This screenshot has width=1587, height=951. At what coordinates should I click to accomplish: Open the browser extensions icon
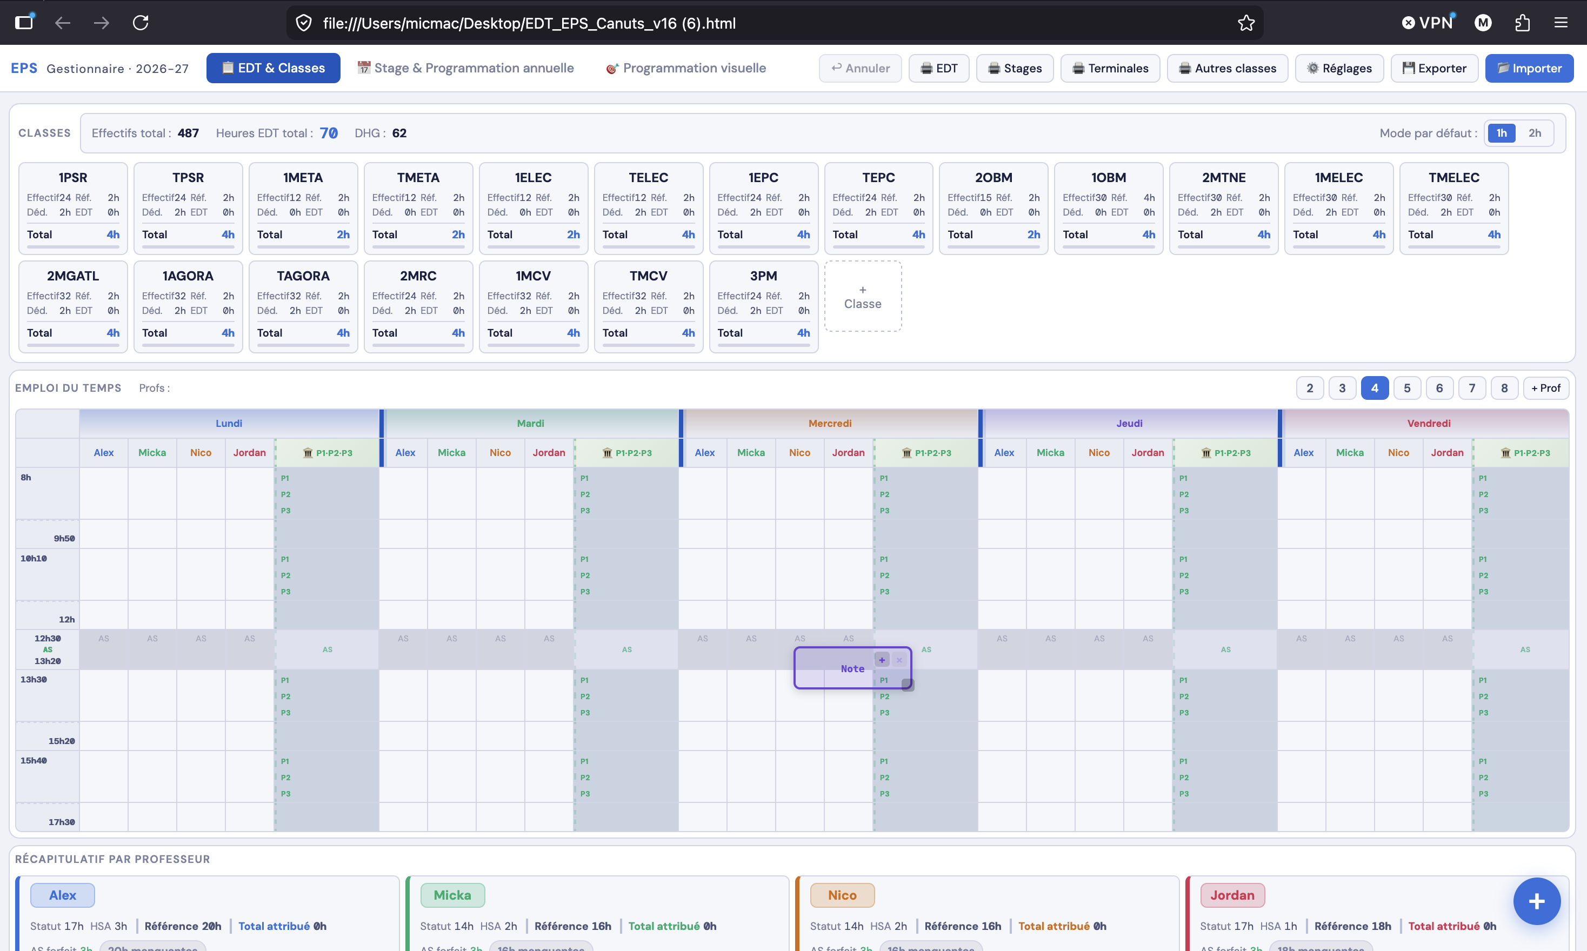(1522, 23)
